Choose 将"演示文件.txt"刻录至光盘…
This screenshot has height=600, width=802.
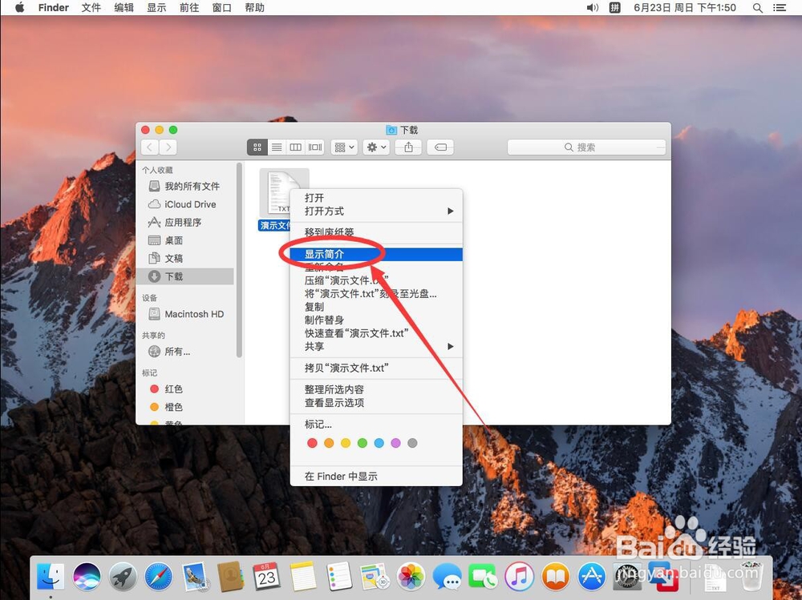tap(376, 294)
